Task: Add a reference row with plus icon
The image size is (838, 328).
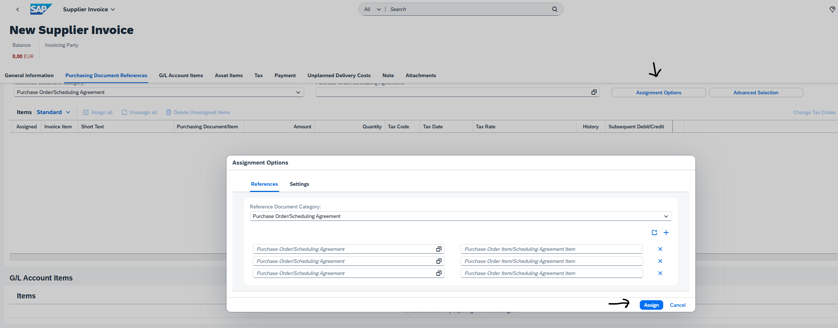Action: [x=666, y=233]
